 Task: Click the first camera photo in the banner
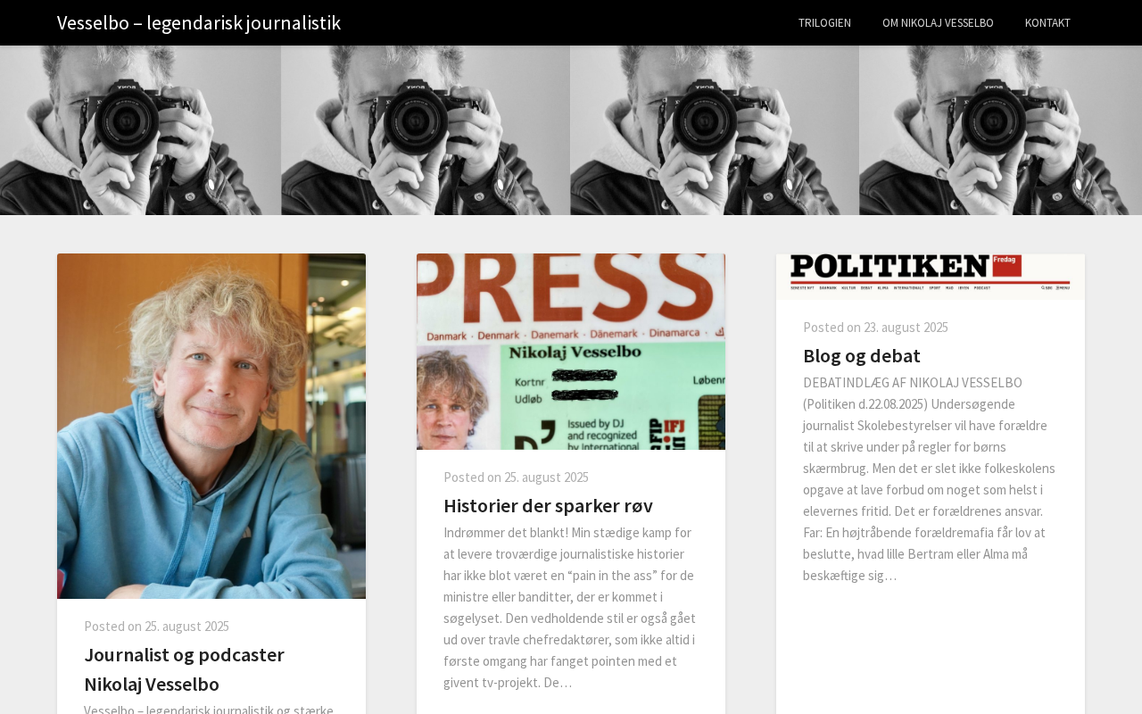click(x=140, y=130)
